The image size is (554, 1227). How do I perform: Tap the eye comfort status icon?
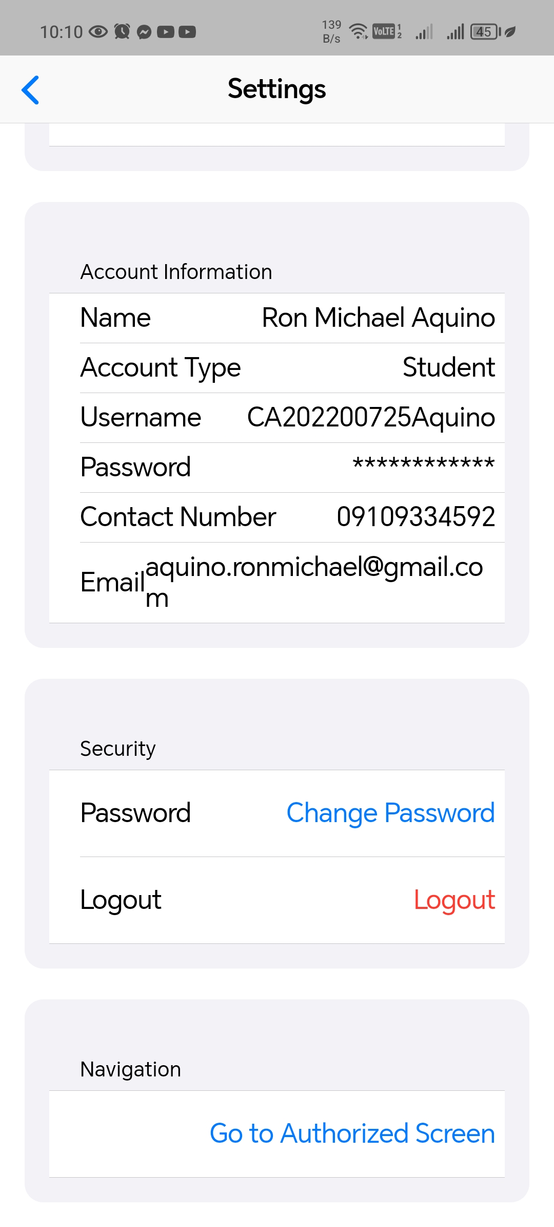pyautogui.click(x=98, y=32)
